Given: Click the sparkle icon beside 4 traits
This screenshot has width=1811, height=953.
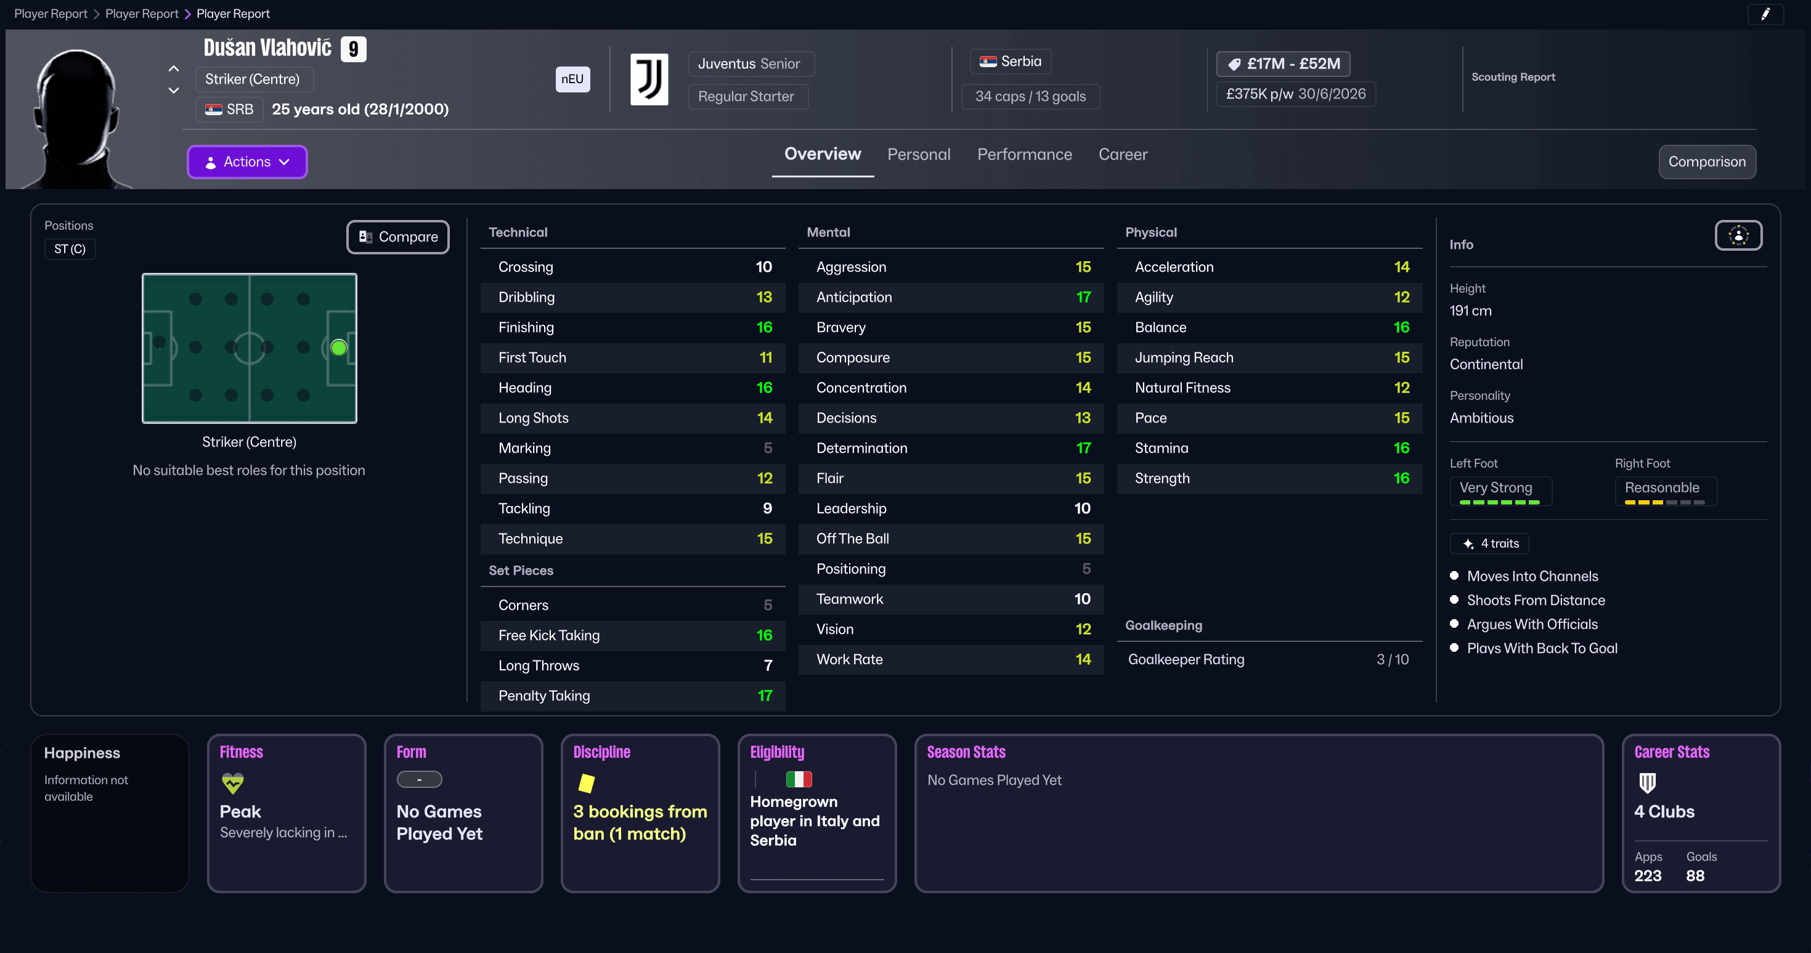Looking at the screenshot, I should coord(1468,543).
